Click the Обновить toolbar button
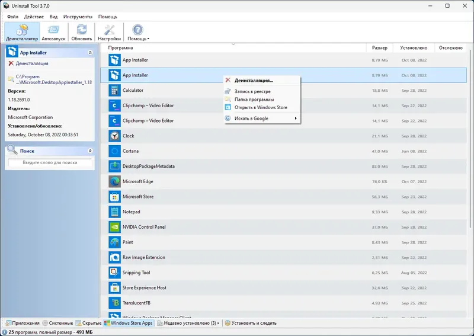This screenshot has width=474, height=336. [x=82, y=32]
